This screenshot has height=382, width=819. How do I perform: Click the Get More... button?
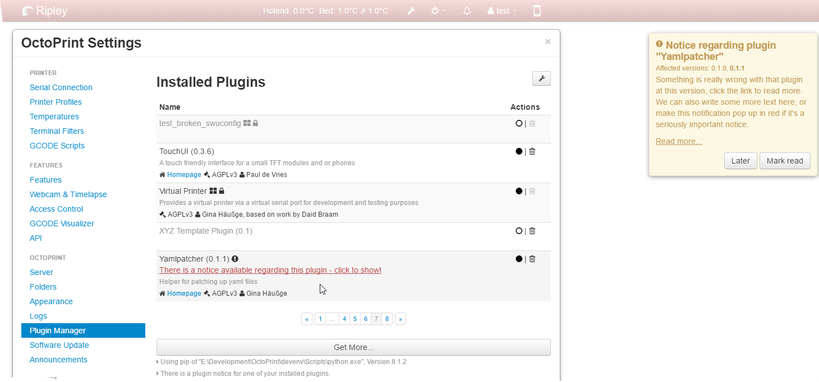click(x=353, y=347)
